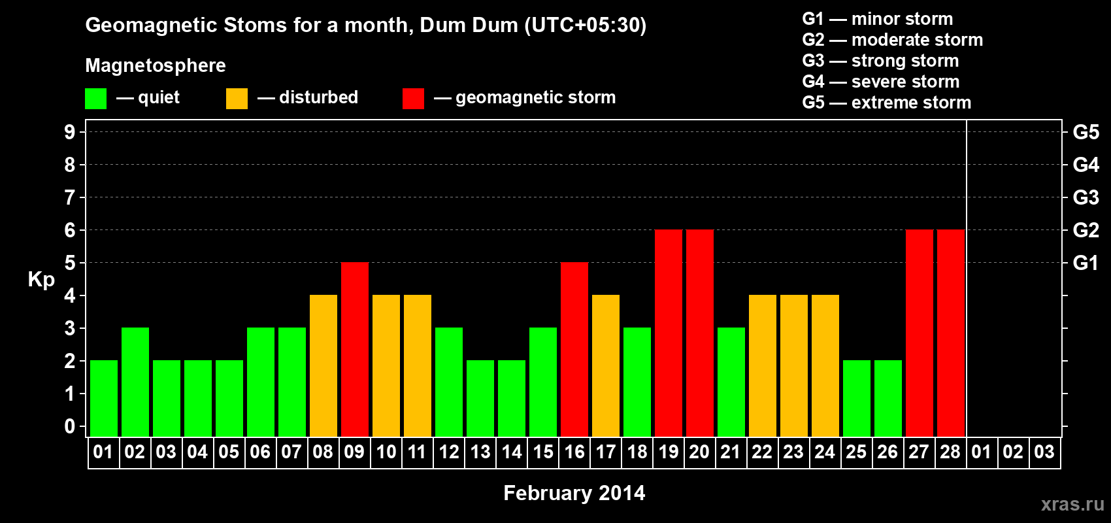1111x523 pixels.
Task: Click the orange bar for February 23
Action: [x=794, y=366]
